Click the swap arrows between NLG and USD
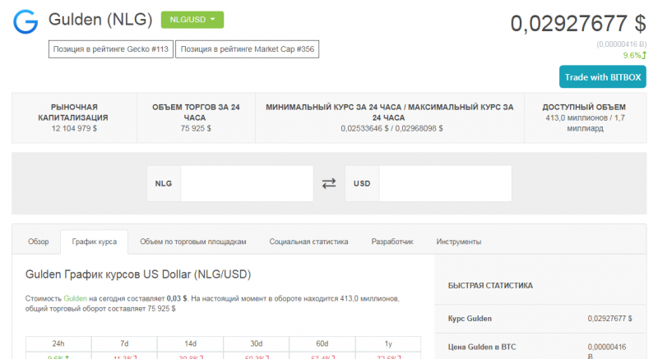 (x=329, y=183)
